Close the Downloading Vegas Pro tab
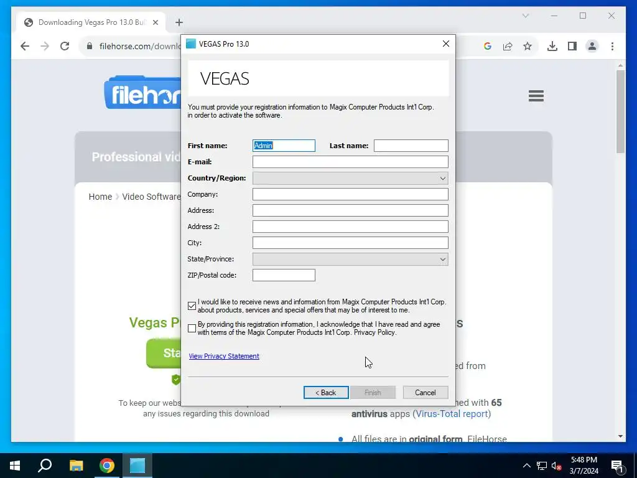 (x=155, y=22)
